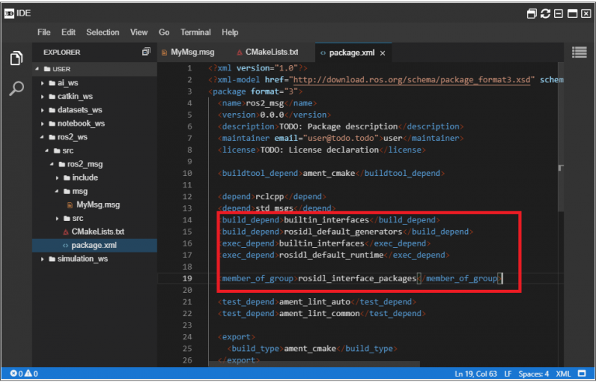Click rosidl_default_generators text on line 15
The image size is (596, 382).
343,232
